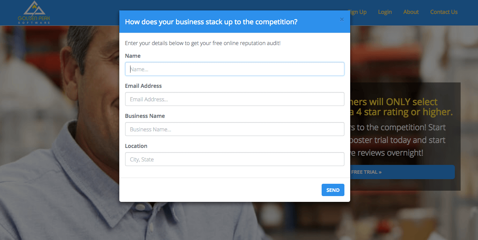The width and height of the screenshot is (478, 240).
Task: Close the reputation audit dialog
Action: coord(342,20)
